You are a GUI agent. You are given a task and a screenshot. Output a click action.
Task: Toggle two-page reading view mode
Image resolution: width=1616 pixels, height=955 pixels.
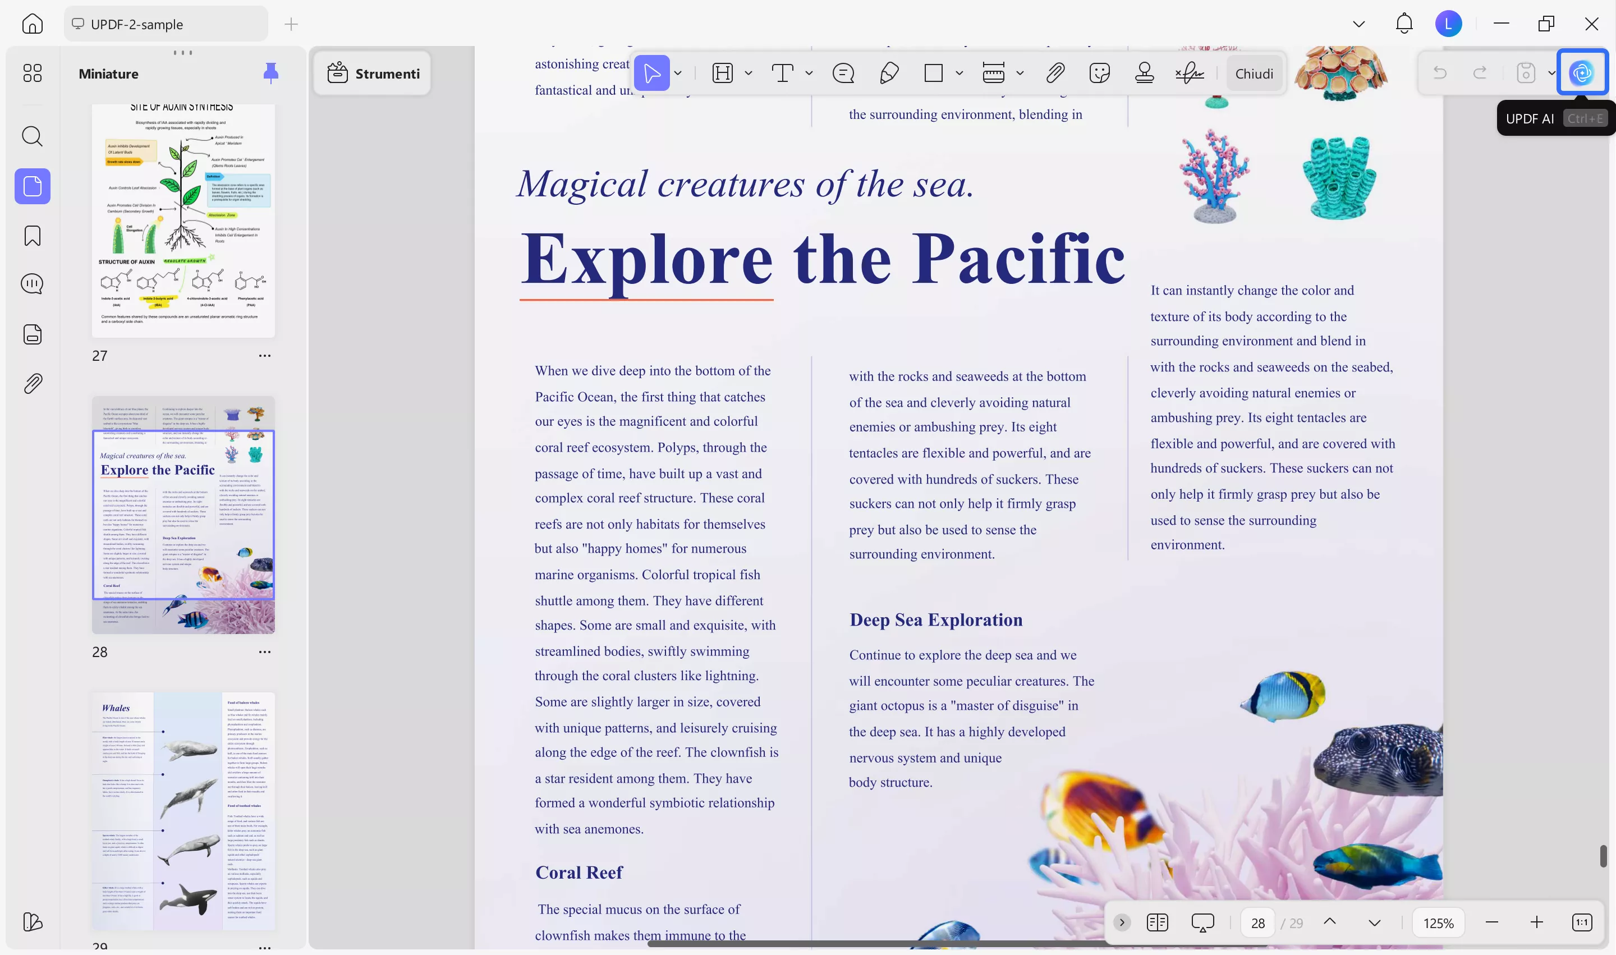(x=1157, y=922)
